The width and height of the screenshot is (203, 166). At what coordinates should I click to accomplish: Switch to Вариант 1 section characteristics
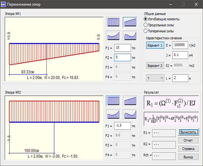[x=155, y=45]
